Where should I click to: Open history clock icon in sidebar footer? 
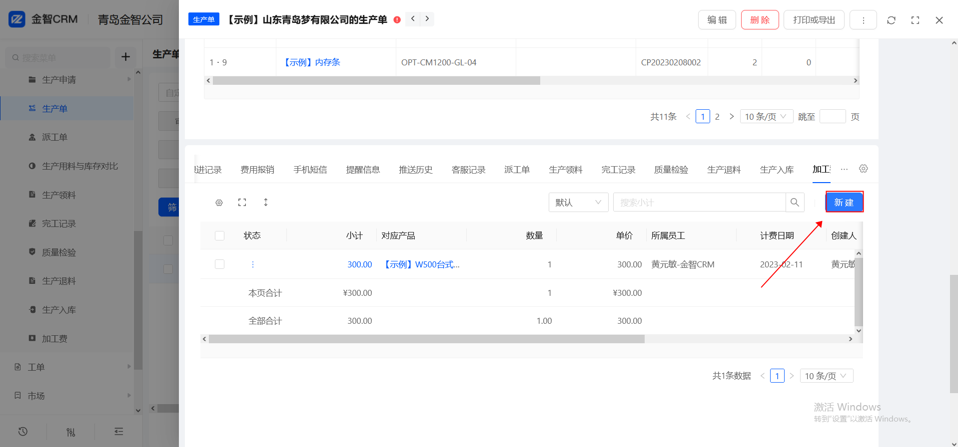(x=23, y=432)
